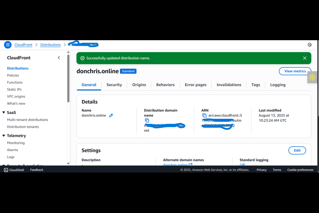Screen dimensions: 319x213
Task: Open the AWS hamburger navigation menu
Action: pyautogui.click(x=8, y=45)
